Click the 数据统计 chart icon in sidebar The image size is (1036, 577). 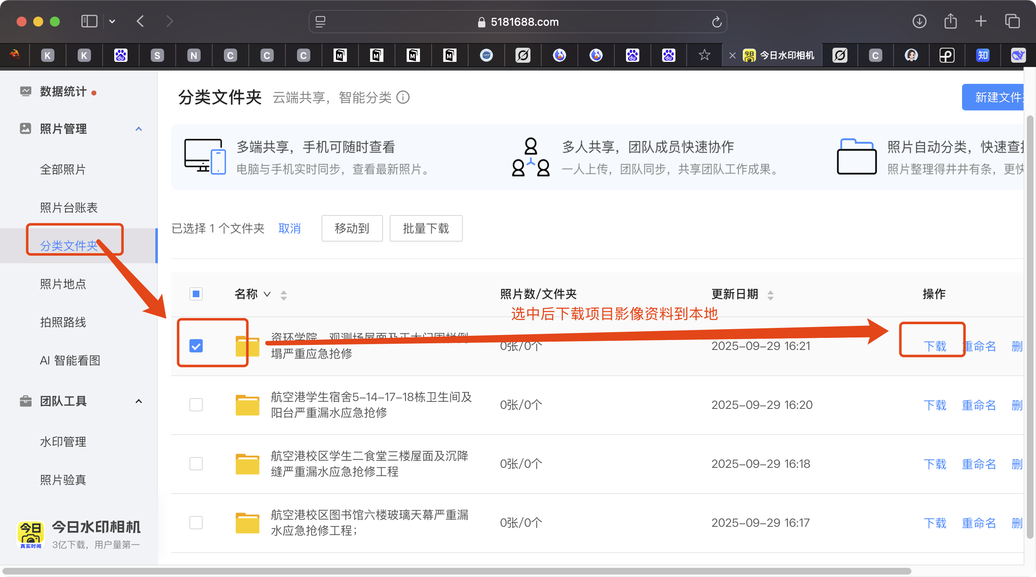click(x=26, y=91)
